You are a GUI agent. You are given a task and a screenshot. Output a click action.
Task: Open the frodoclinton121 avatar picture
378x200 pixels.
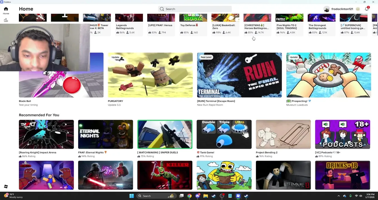click(x=327, y=9)
